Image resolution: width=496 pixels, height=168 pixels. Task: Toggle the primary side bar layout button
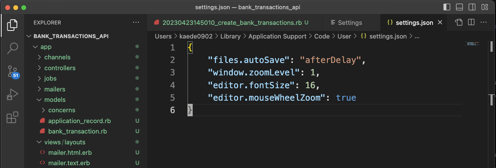pos(447,7)
